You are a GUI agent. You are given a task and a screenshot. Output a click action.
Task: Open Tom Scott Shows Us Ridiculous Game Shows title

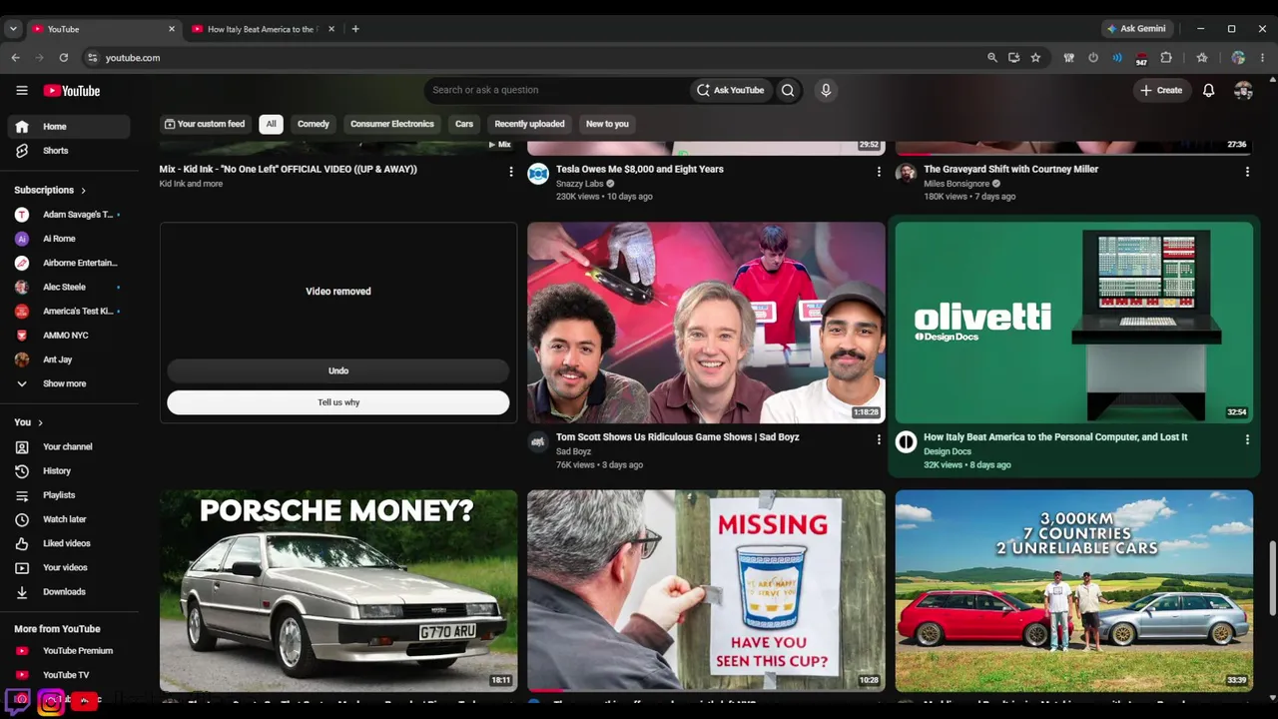pos(678,437)
